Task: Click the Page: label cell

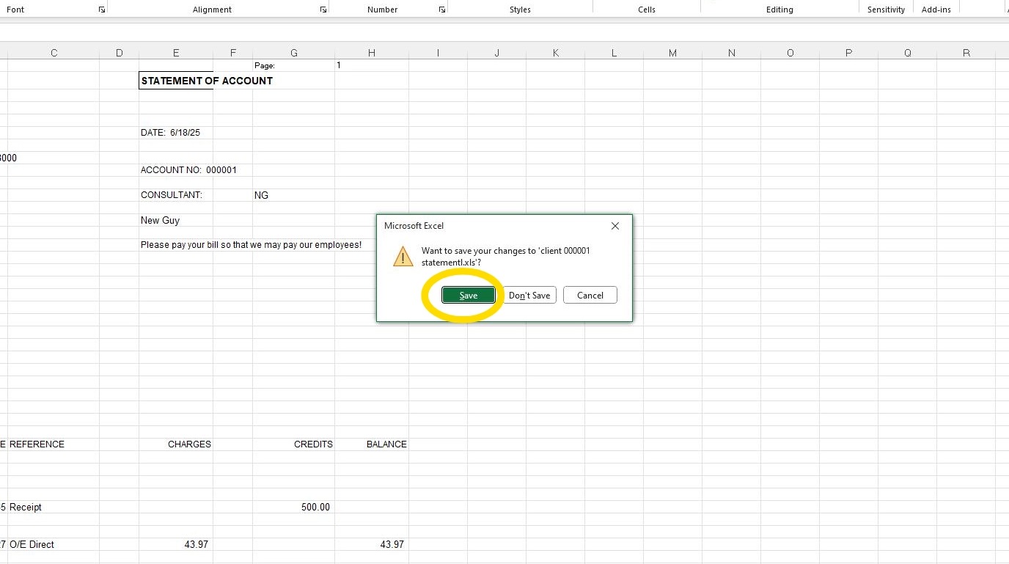Action: 293,65
